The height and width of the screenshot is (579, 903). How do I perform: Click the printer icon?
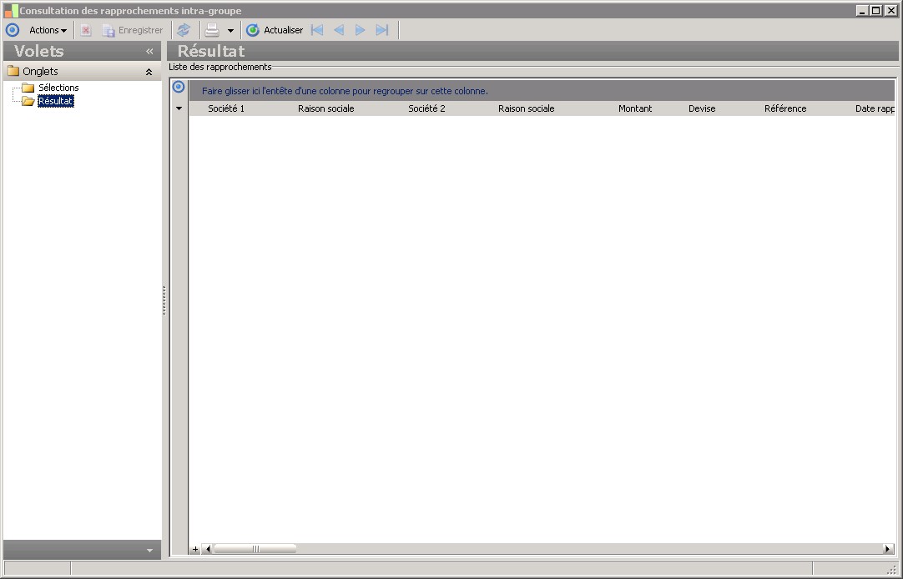pos(212,30)
